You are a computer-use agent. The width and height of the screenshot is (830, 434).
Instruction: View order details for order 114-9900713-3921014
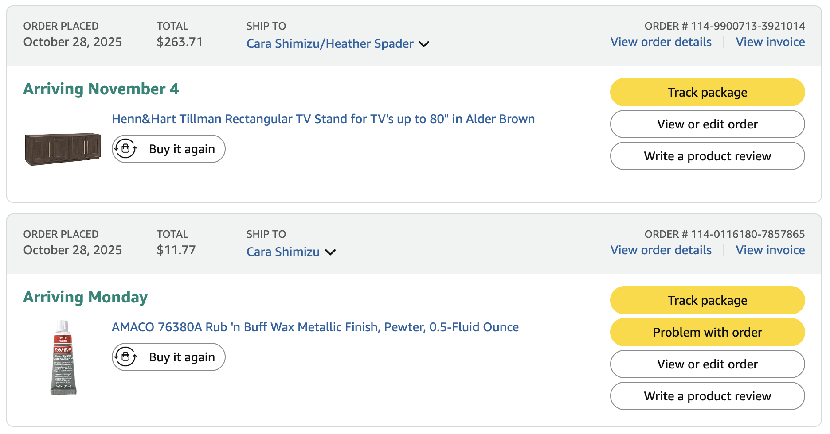point(661,42)
